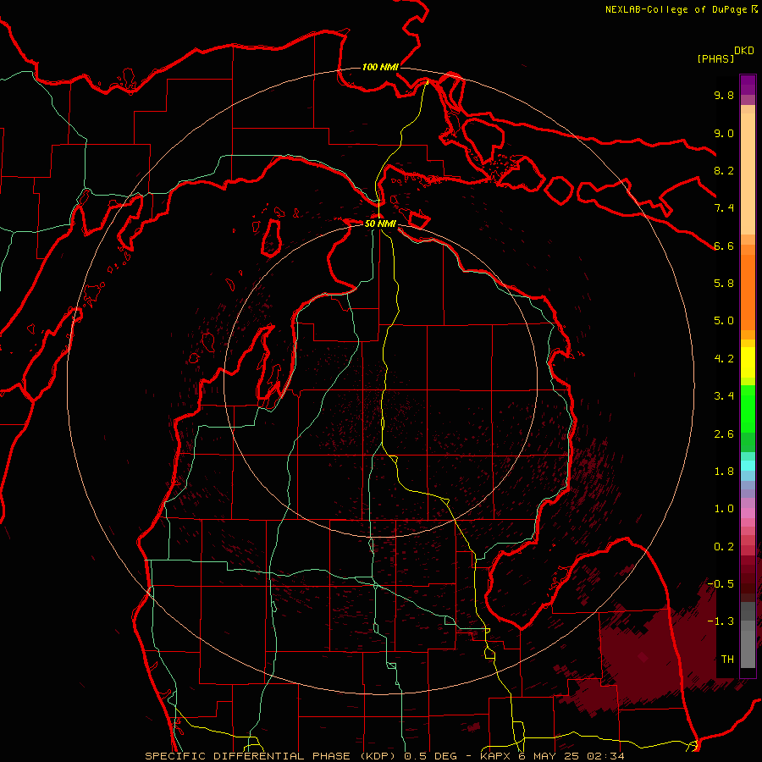Click the 100 NMI range ring label
Screen dimensions: 762x762
tap(380, 67)
